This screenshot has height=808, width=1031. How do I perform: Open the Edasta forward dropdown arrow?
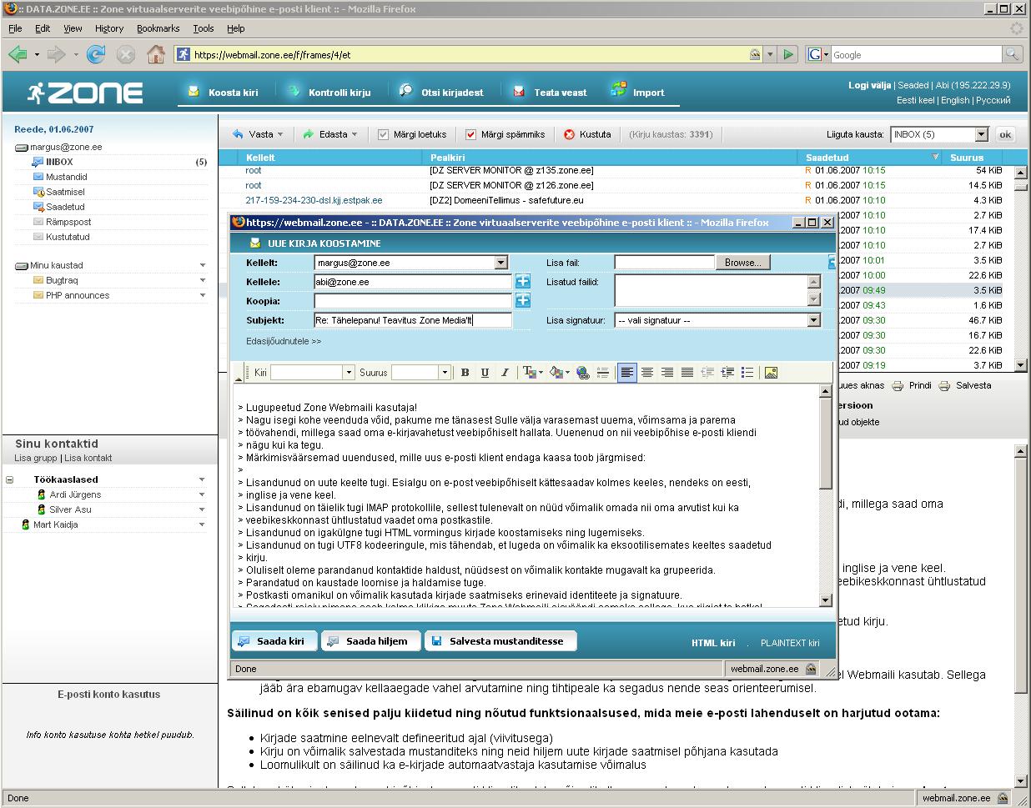(355, 134)
